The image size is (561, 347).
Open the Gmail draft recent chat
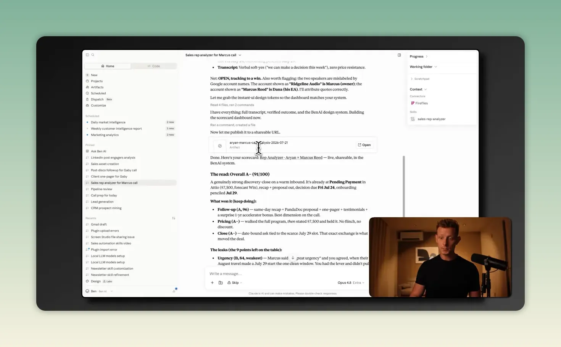tap(131, 225)
